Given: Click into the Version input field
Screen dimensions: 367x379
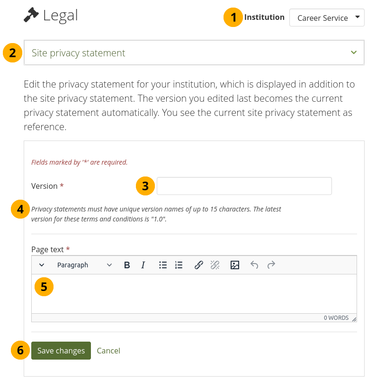Looking at the screenshot, I should (244, 186).
